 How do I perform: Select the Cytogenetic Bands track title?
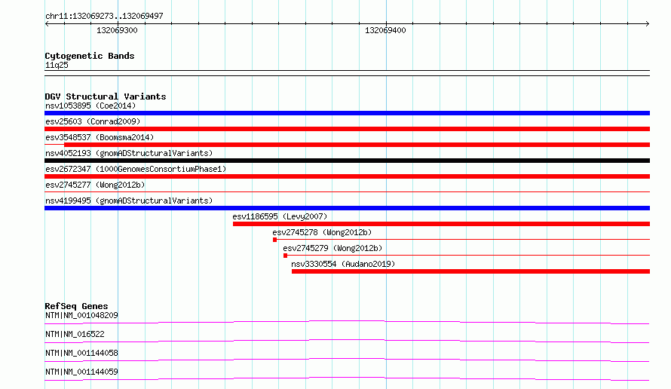click(x=90, y=56)
